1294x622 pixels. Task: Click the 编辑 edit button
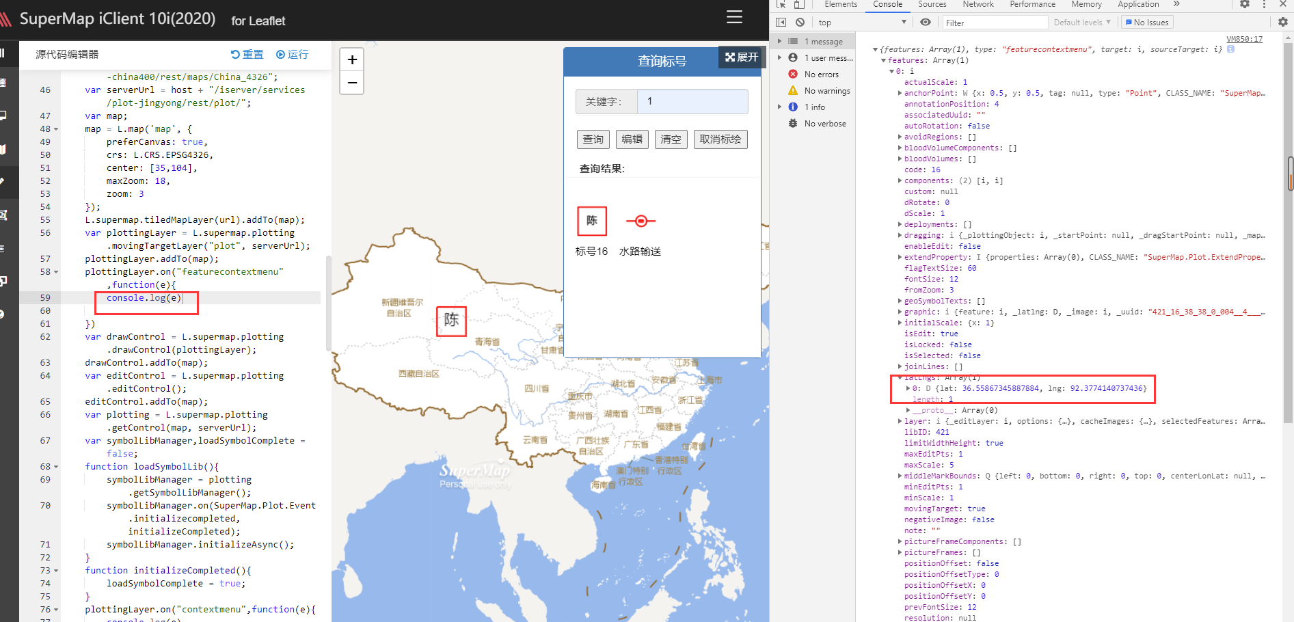pos(632,139)
